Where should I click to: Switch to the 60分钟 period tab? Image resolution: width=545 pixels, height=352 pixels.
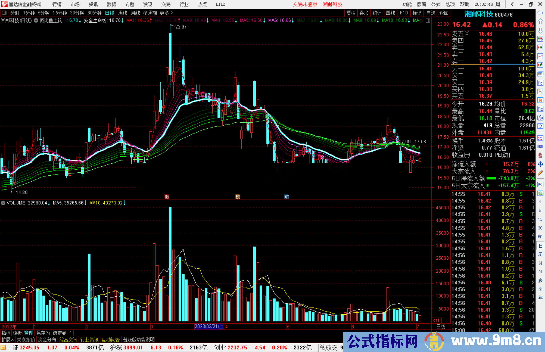click(x=94, y=13)
